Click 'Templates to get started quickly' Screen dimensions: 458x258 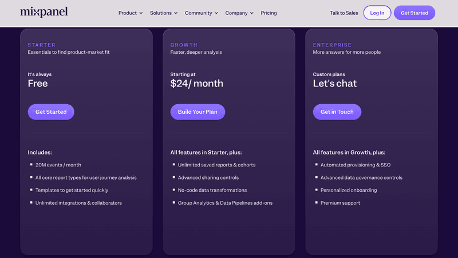[x=72, y=190]
